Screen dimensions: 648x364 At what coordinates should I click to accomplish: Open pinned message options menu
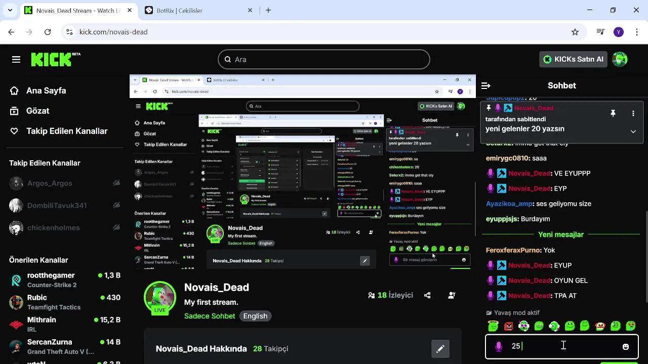coord(633,114)
